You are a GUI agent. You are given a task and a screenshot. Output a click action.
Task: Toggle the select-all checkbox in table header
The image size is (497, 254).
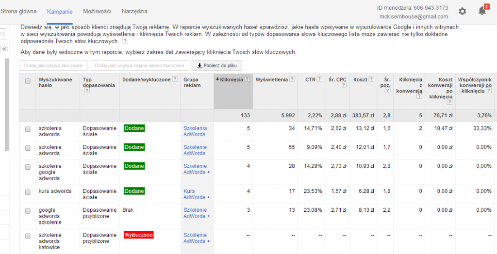[28, 81]
